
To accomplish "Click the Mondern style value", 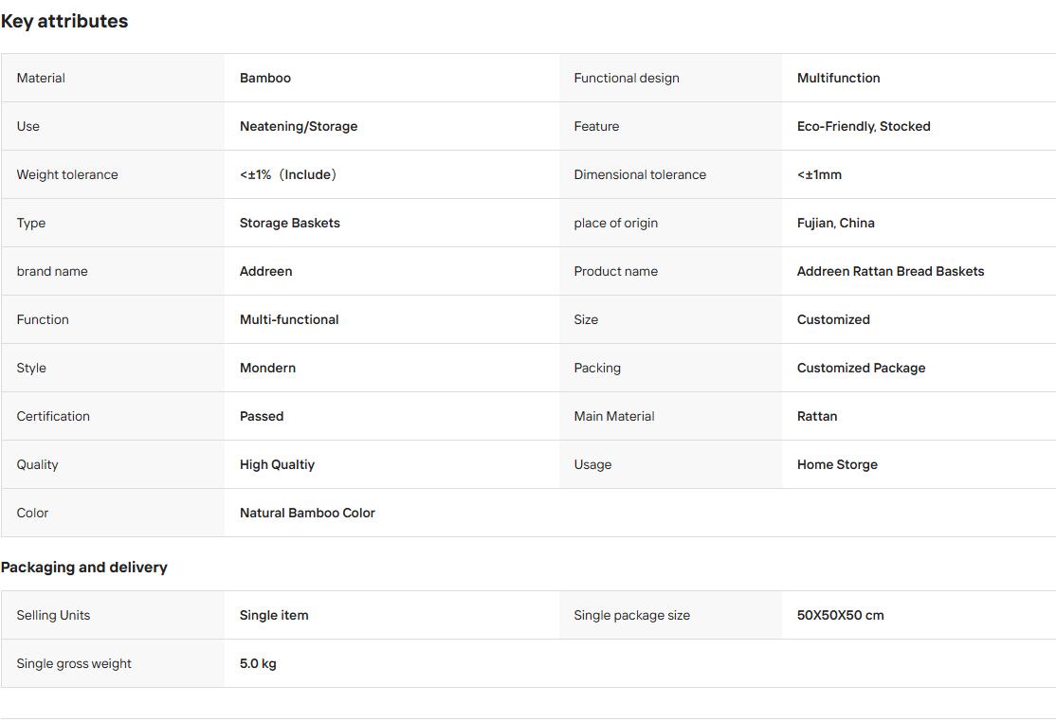I will (x=267, y=368).
